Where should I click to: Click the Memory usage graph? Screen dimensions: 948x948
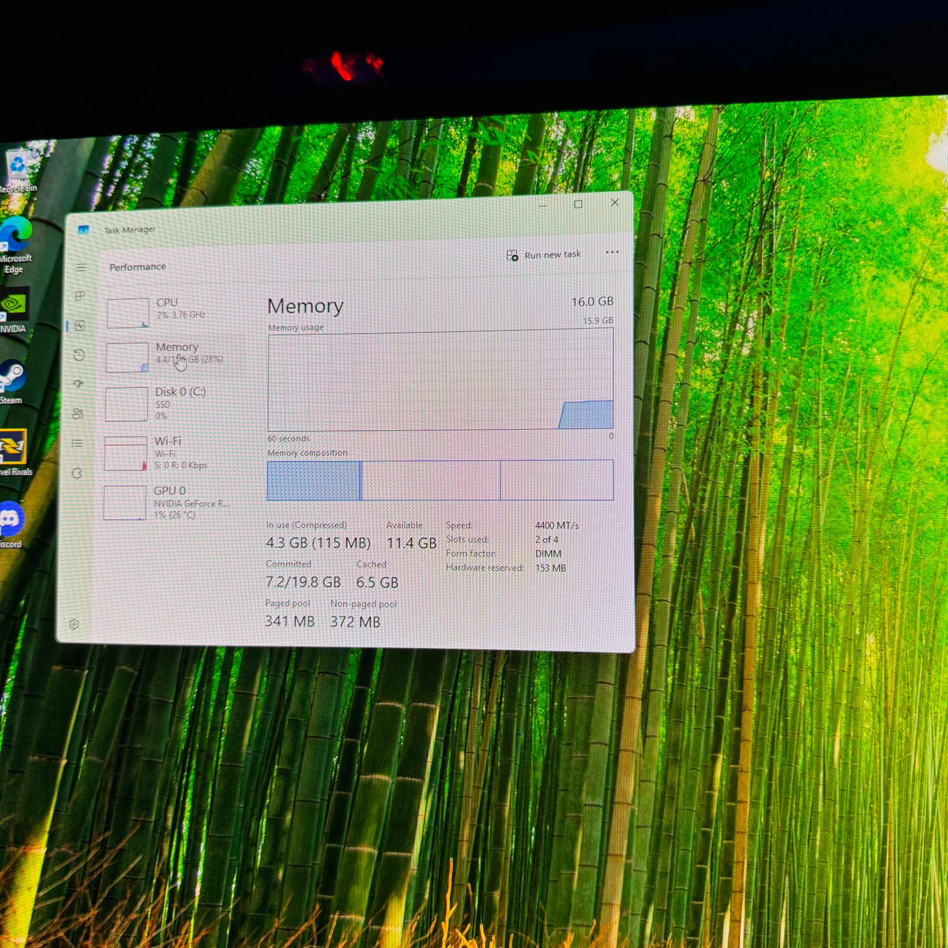tap(441, 380)
